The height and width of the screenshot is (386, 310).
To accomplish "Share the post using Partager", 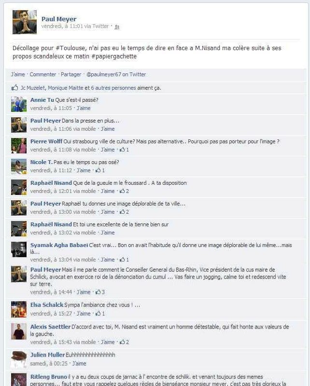I will point(71,74).
